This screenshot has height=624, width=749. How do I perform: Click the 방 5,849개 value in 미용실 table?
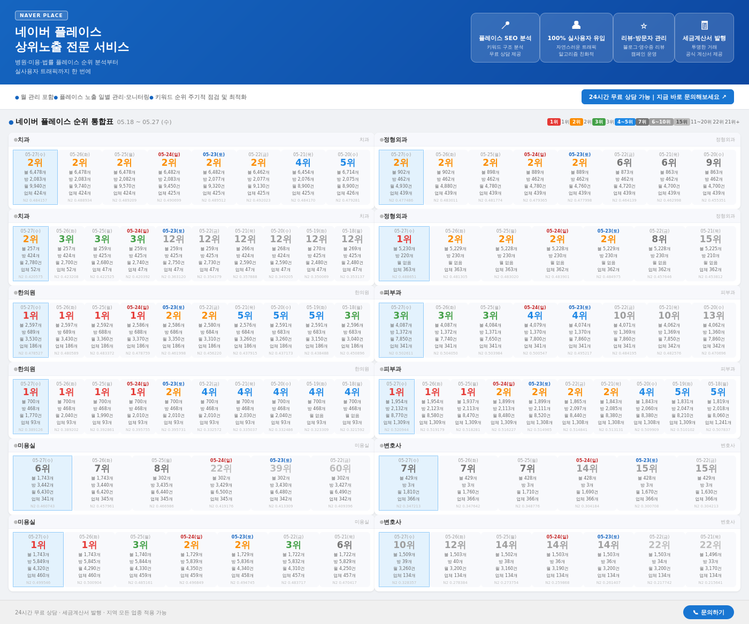[x=38, y=562]
